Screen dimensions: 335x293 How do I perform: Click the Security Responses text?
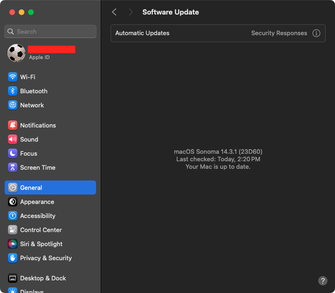(x=279, y=33)
